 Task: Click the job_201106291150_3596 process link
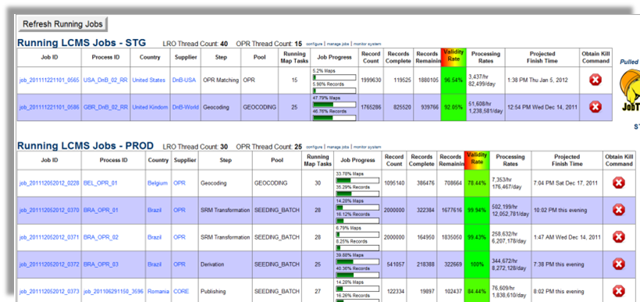click(x=113, y=292)
